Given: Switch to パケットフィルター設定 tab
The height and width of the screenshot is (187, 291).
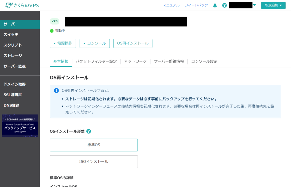Looking at the screenshot, I should pyautogui.click(x=96, y=61).
